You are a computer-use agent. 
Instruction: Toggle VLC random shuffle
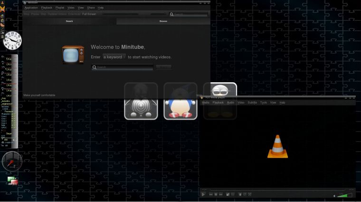tap(249, 194)
